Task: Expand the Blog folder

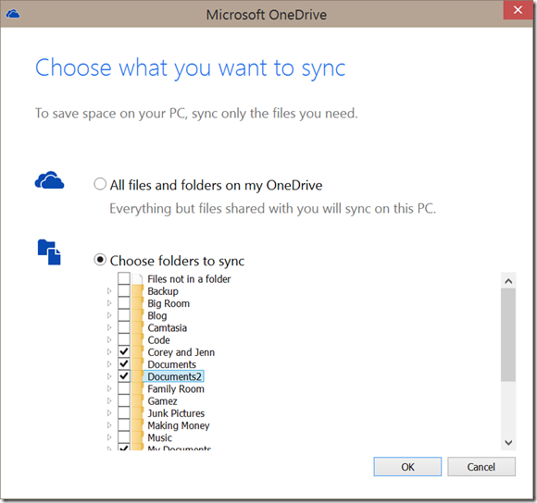Action: pos(109,315)
